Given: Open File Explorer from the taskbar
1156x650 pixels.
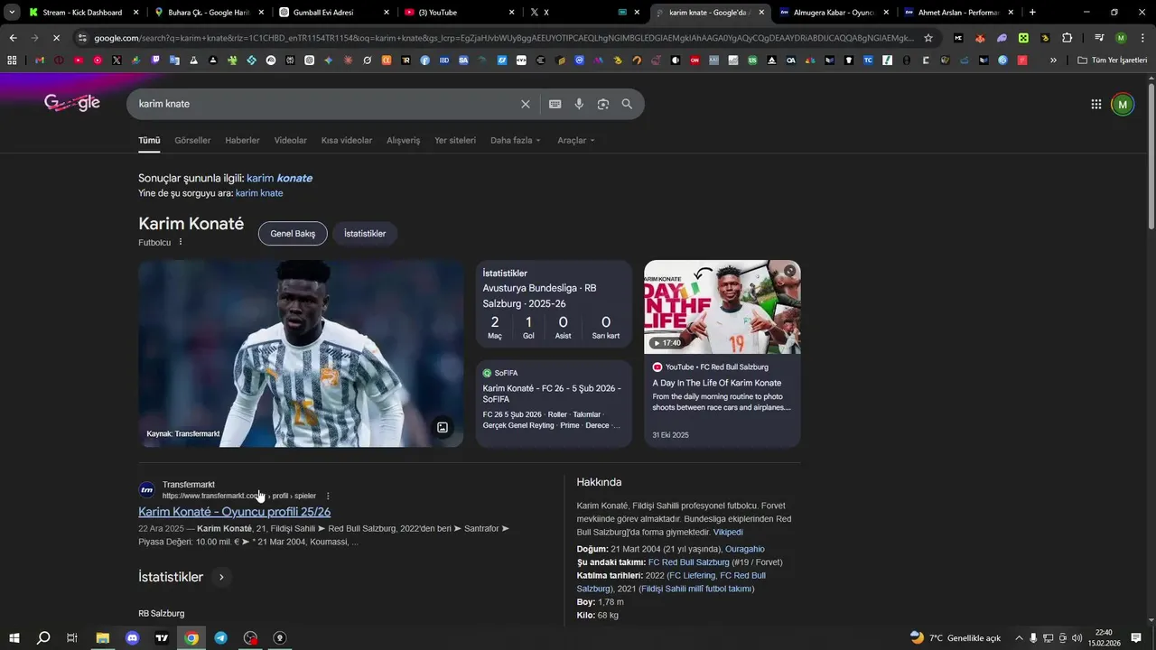Looking at the screenshot, I should tap(103, 637).
